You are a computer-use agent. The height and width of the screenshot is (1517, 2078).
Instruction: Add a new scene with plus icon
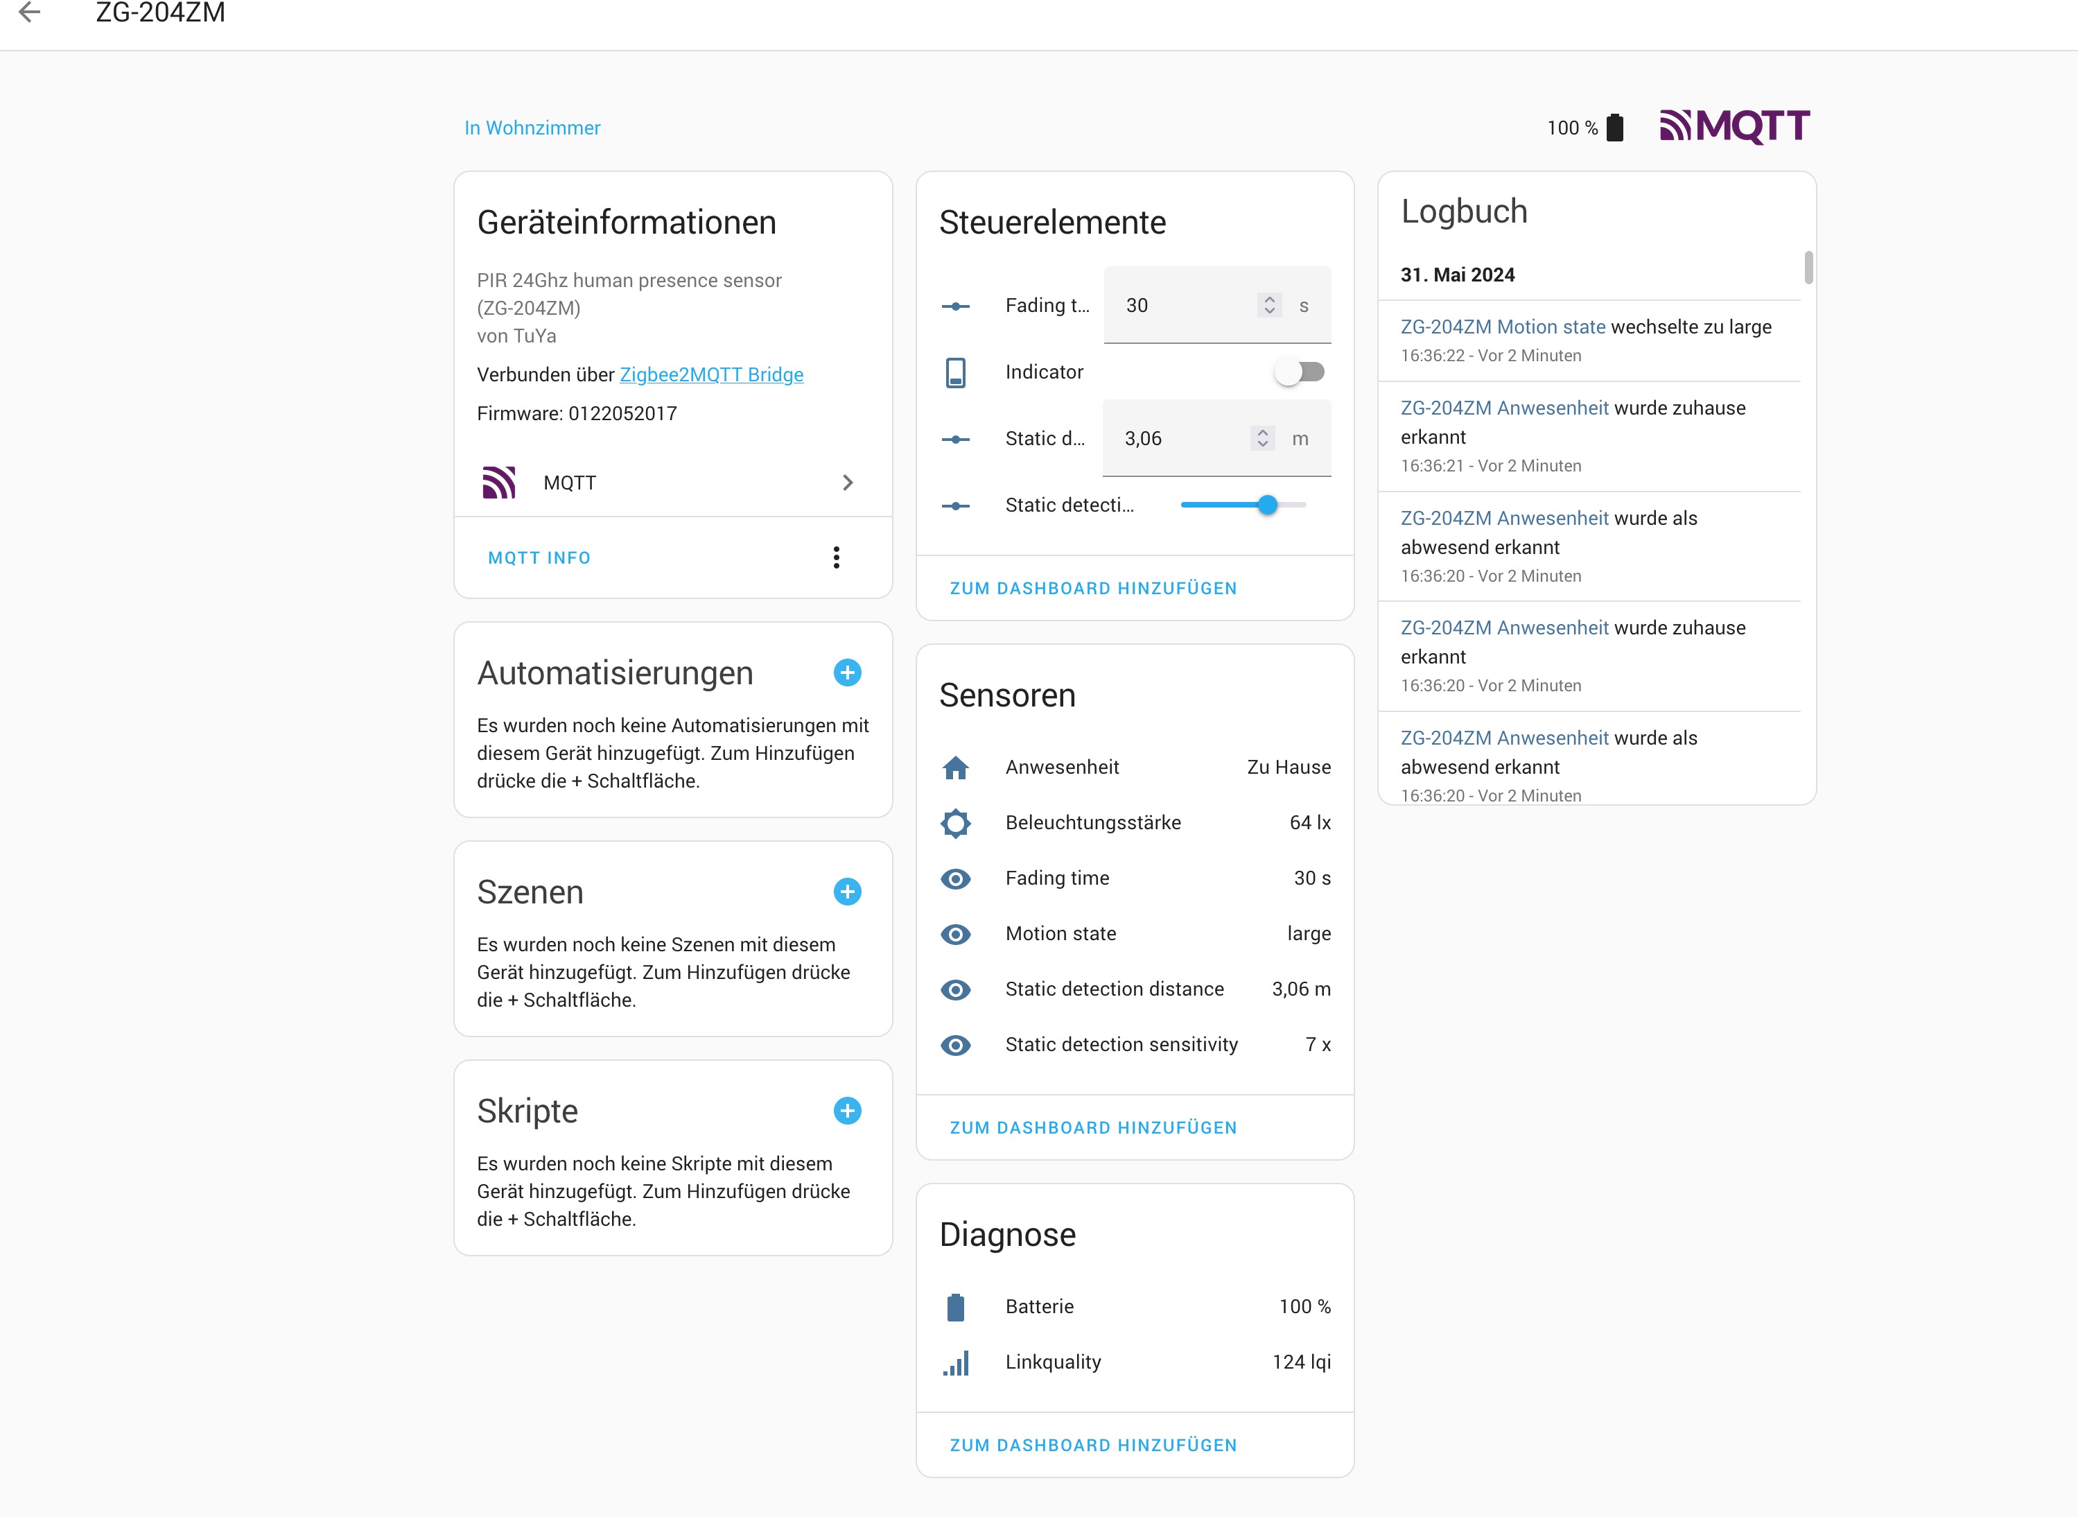click(847, 892)
